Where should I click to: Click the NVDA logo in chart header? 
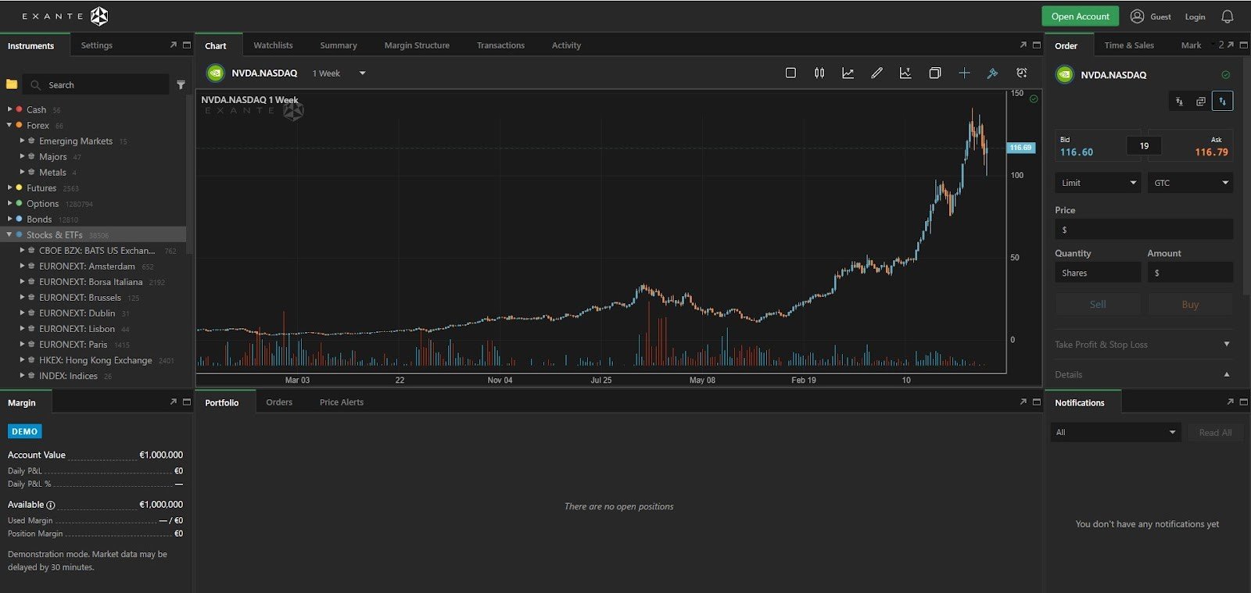click(x=215, y=73)
